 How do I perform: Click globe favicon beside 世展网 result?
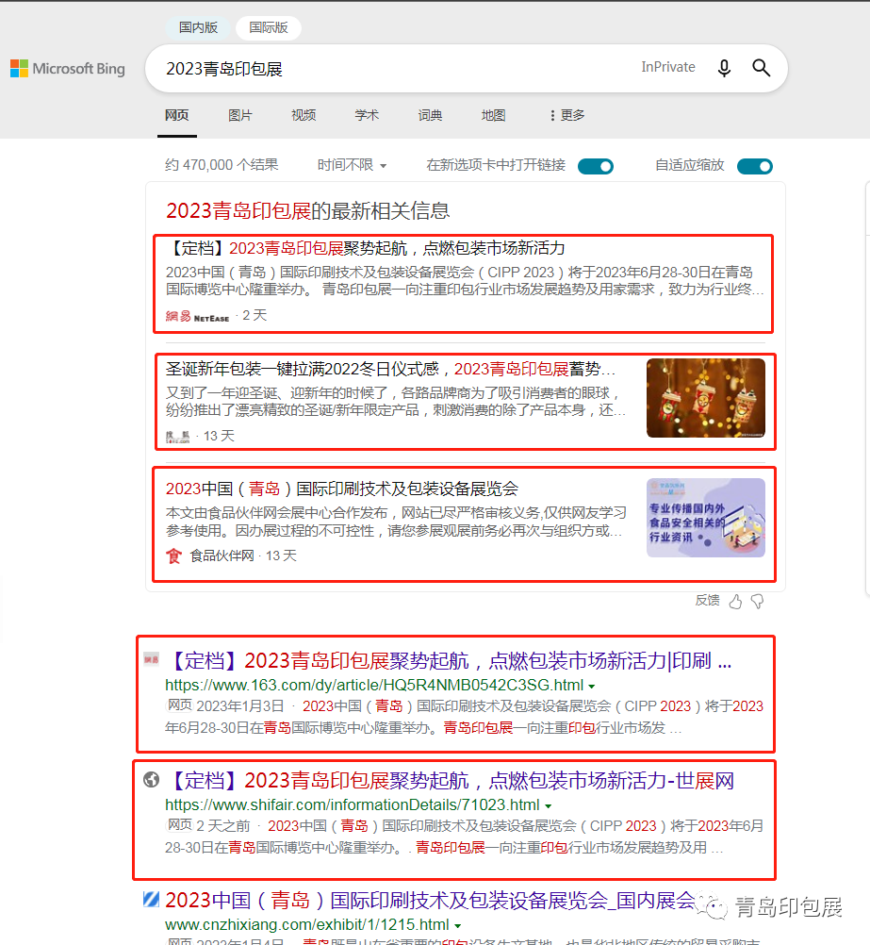pos(151,780)
